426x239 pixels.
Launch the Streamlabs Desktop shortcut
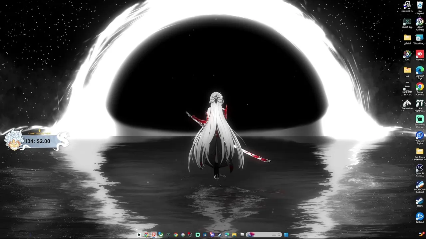420,122
